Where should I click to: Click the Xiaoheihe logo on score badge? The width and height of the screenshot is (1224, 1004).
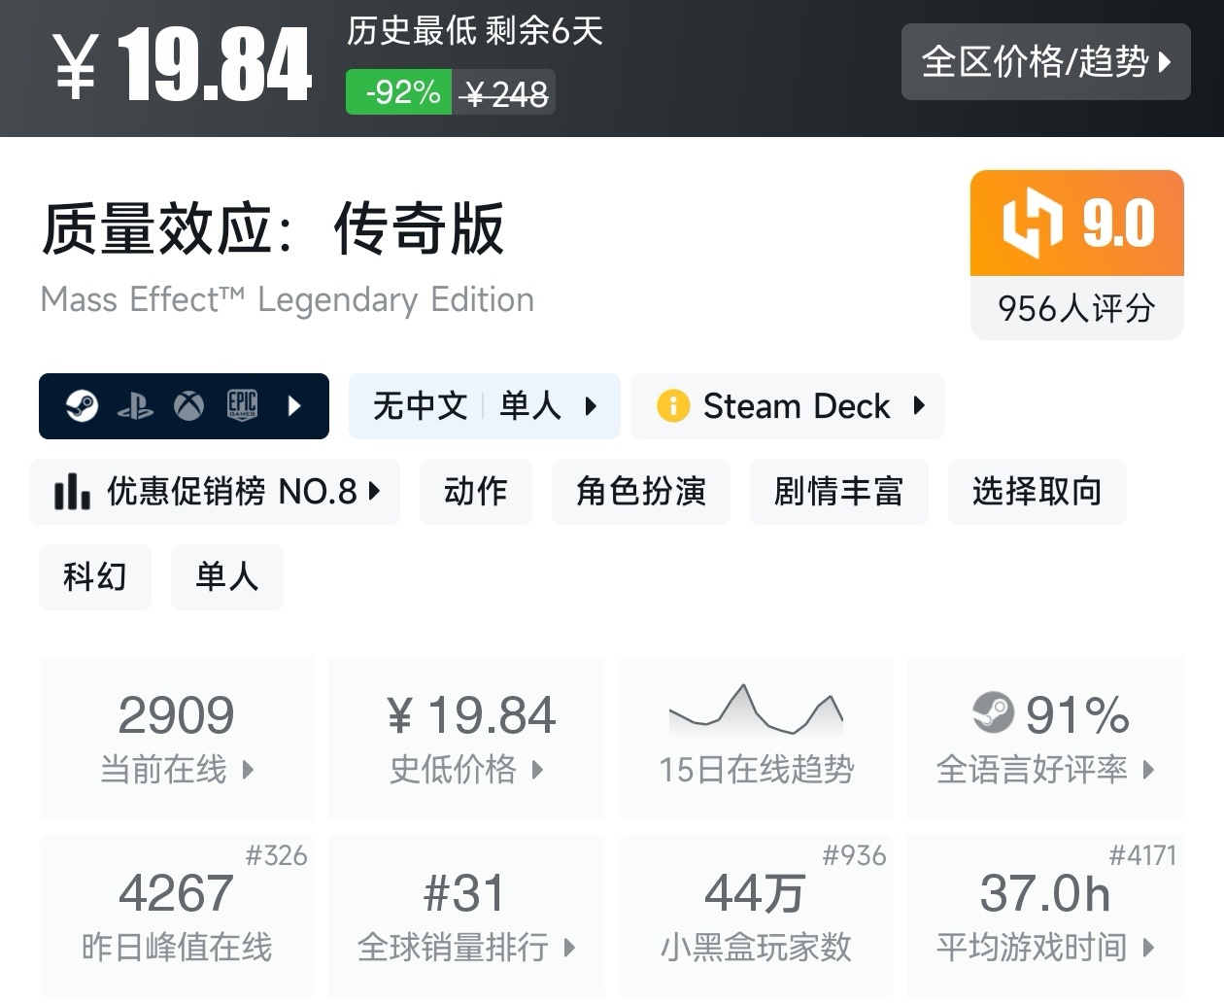coord(1032,223)
